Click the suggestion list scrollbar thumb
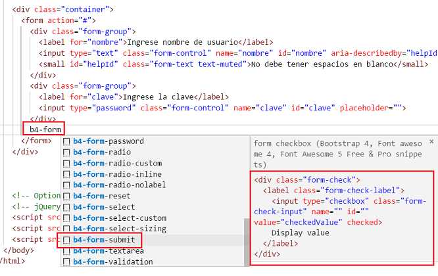The width and height of the screenshot is (438, 276). [x=247, y=242]
